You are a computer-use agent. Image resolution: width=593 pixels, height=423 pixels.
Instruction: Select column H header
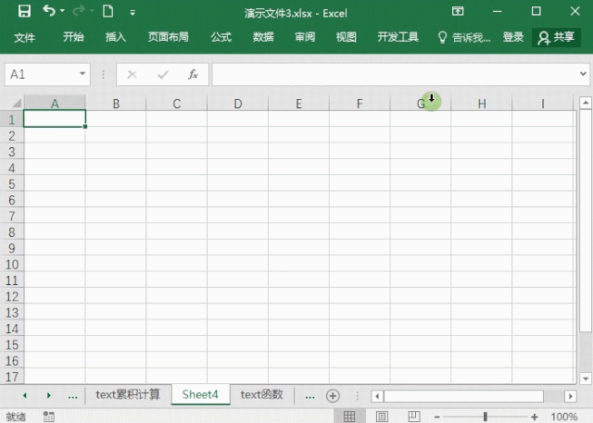click(x=482, y=104)
